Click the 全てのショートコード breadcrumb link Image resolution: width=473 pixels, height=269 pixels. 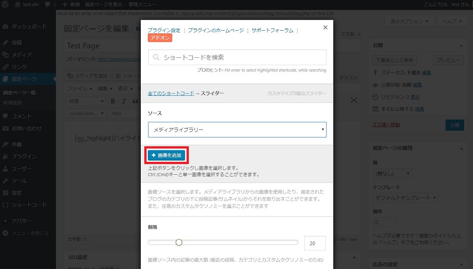click(x=171, y=93)
